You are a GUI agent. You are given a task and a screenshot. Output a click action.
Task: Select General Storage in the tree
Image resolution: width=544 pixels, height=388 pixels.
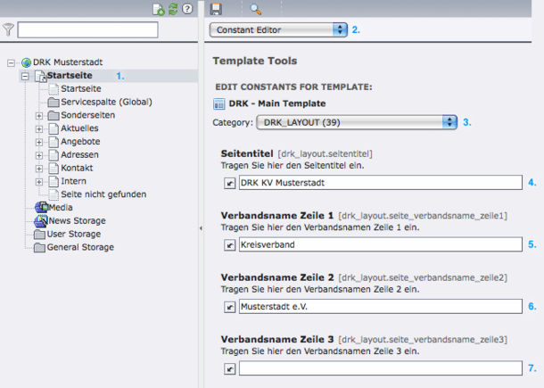point(80,247)
